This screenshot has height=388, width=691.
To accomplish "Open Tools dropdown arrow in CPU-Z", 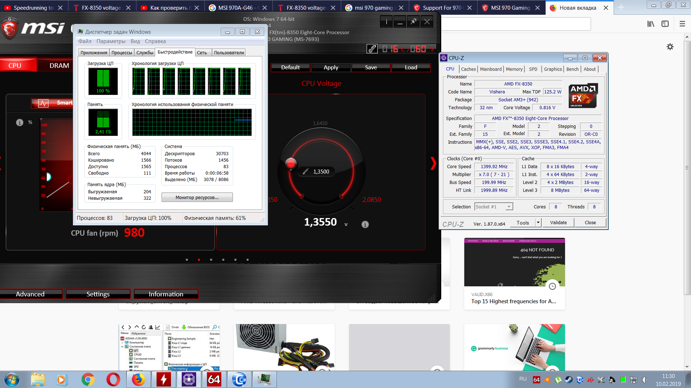I will 538,223.
